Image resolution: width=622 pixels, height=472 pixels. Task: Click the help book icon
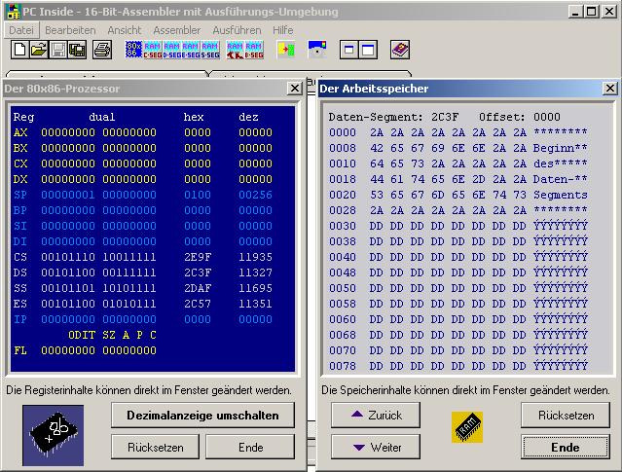click(x=400, y=49)
